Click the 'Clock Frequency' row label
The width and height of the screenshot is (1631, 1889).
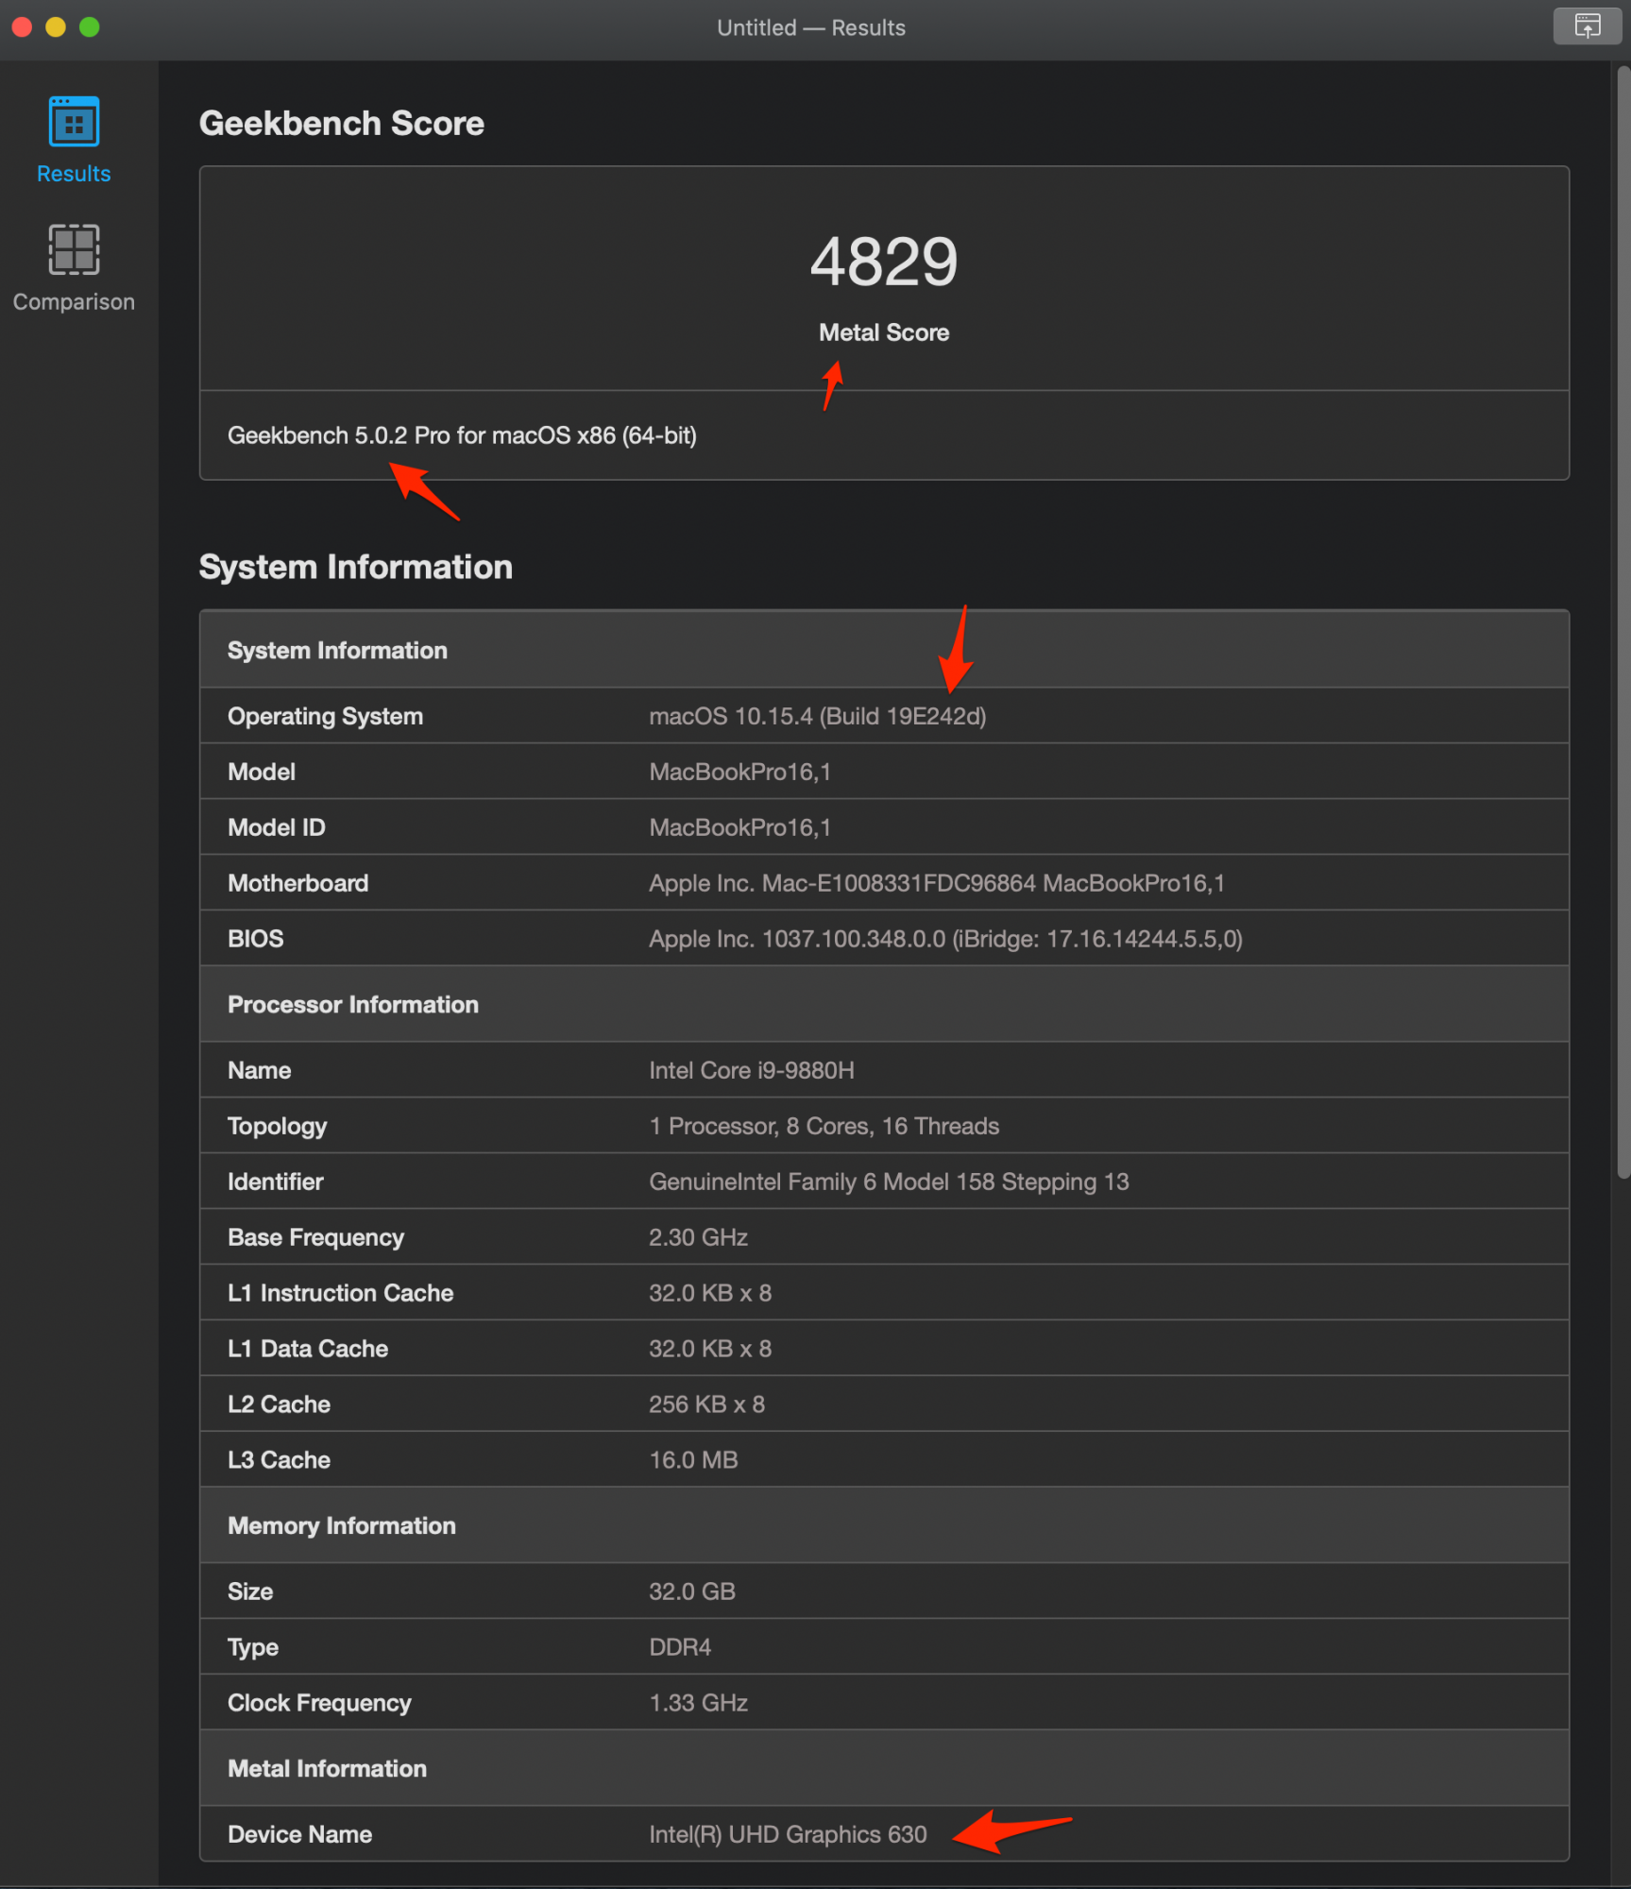tap(319, 1703)
